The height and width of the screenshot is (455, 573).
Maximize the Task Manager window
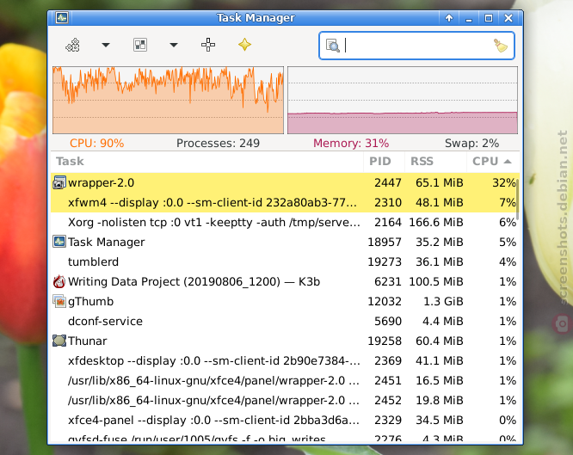point(488,18)
